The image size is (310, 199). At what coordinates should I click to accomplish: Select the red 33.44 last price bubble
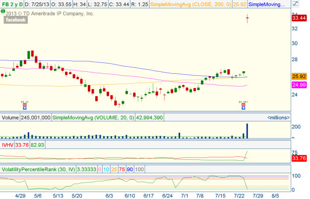pyautogui.click(x=299, y=18)
